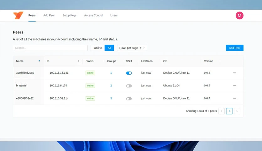Open the Rows per page dropdown
Screen dimensions: 262x151
(132, 48)
